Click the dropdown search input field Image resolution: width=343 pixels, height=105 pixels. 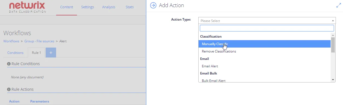click(267, 28)
